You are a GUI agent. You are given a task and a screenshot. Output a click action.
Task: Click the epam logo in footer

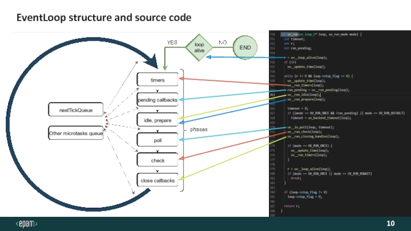tap(26, 224)
